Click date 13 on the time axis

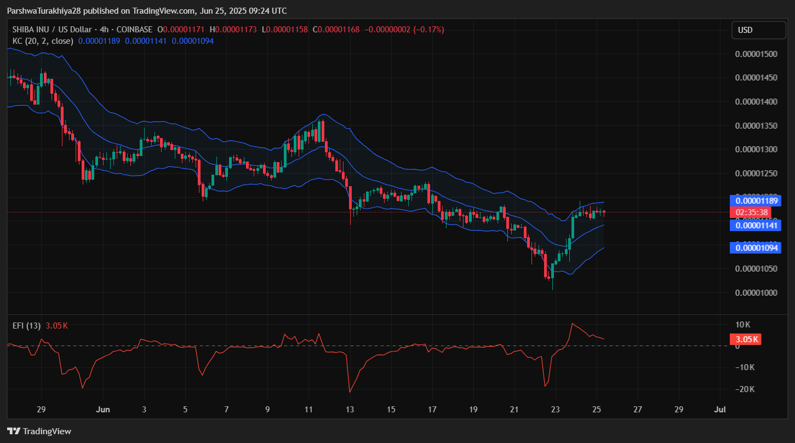coord(350,410)
